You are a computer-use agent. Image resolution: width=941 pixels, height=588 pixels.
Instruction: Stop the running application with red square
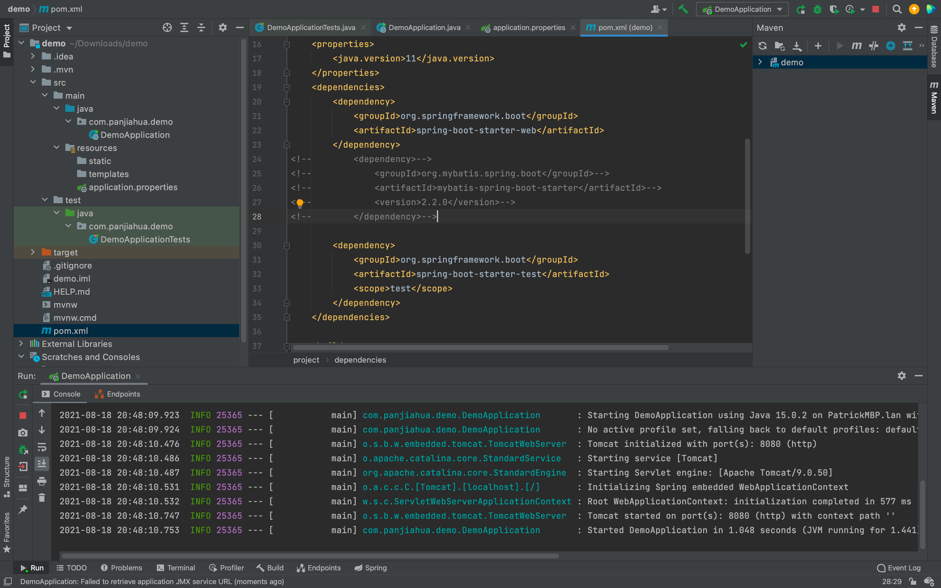875,9
